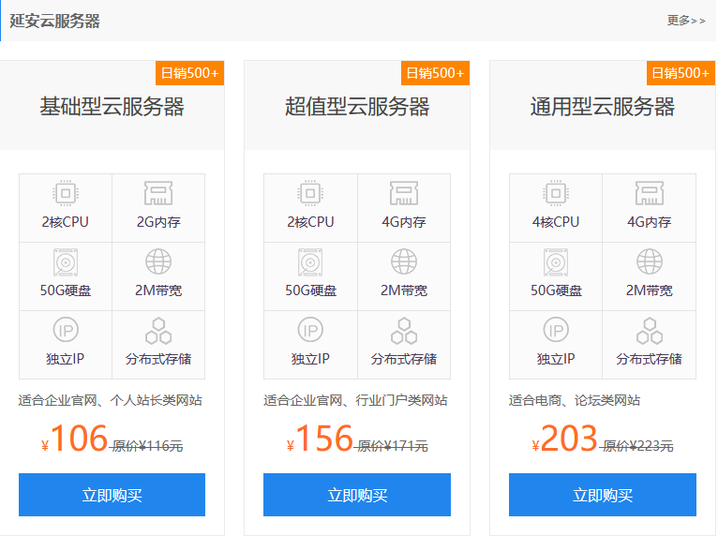This screenshot has width=718, height=536.
Task: Click the 独立IP icon in 通用型 card
Action: tap(556, 330)
